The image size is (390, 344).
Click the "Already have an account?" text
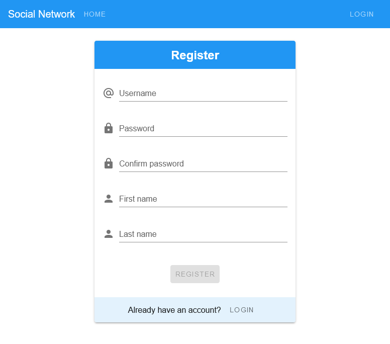(174, 310)
